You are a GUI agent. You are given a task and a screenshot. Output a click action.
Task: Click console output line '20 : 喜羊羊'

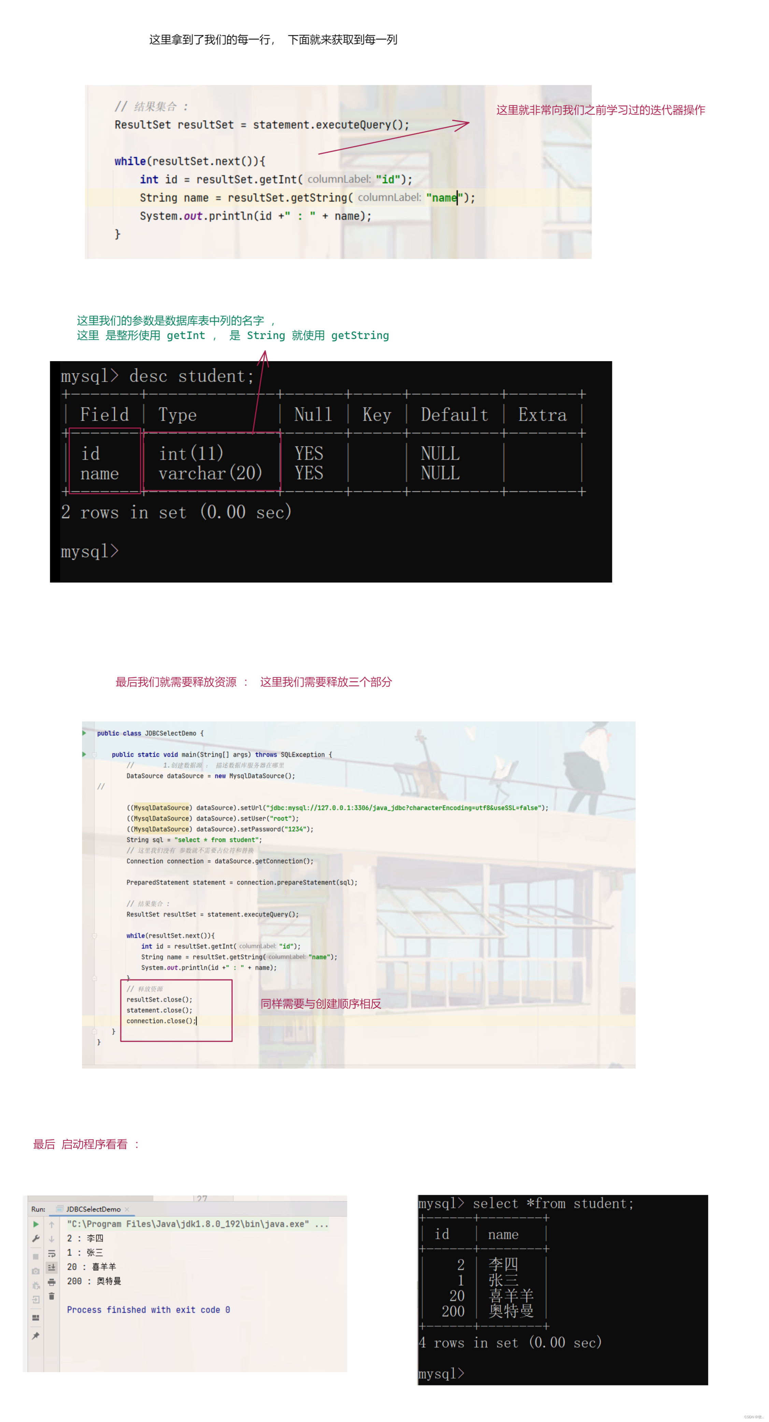tap(91, 1267)
